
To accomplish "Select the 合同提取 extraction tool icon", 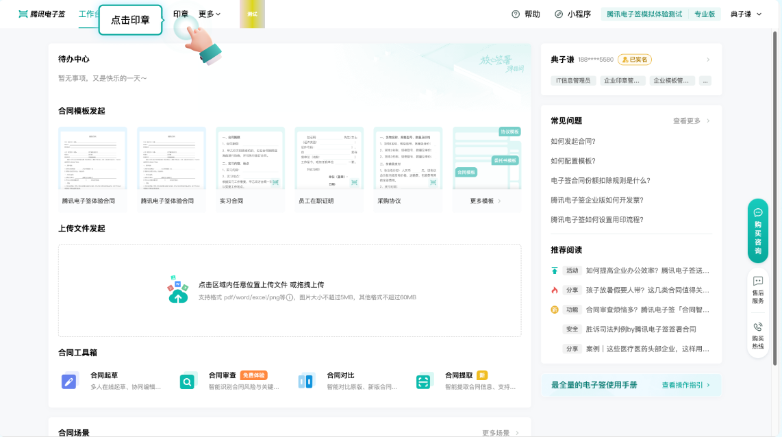I will 424,380.
